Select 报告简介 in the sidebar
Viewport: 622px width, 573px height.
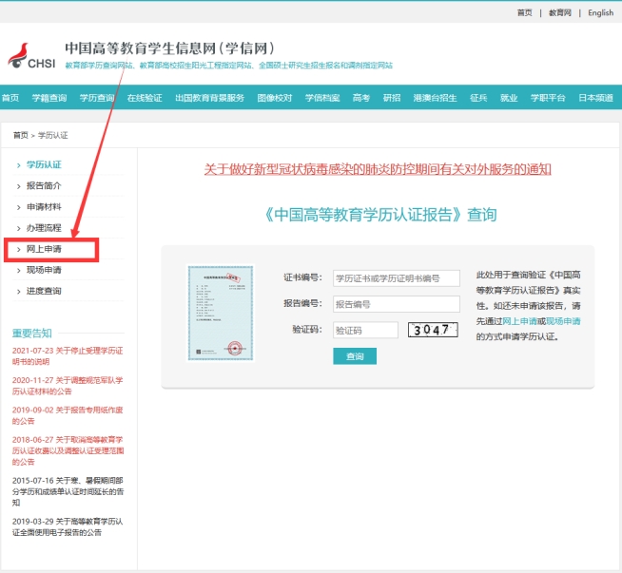(x=44, y=185)
